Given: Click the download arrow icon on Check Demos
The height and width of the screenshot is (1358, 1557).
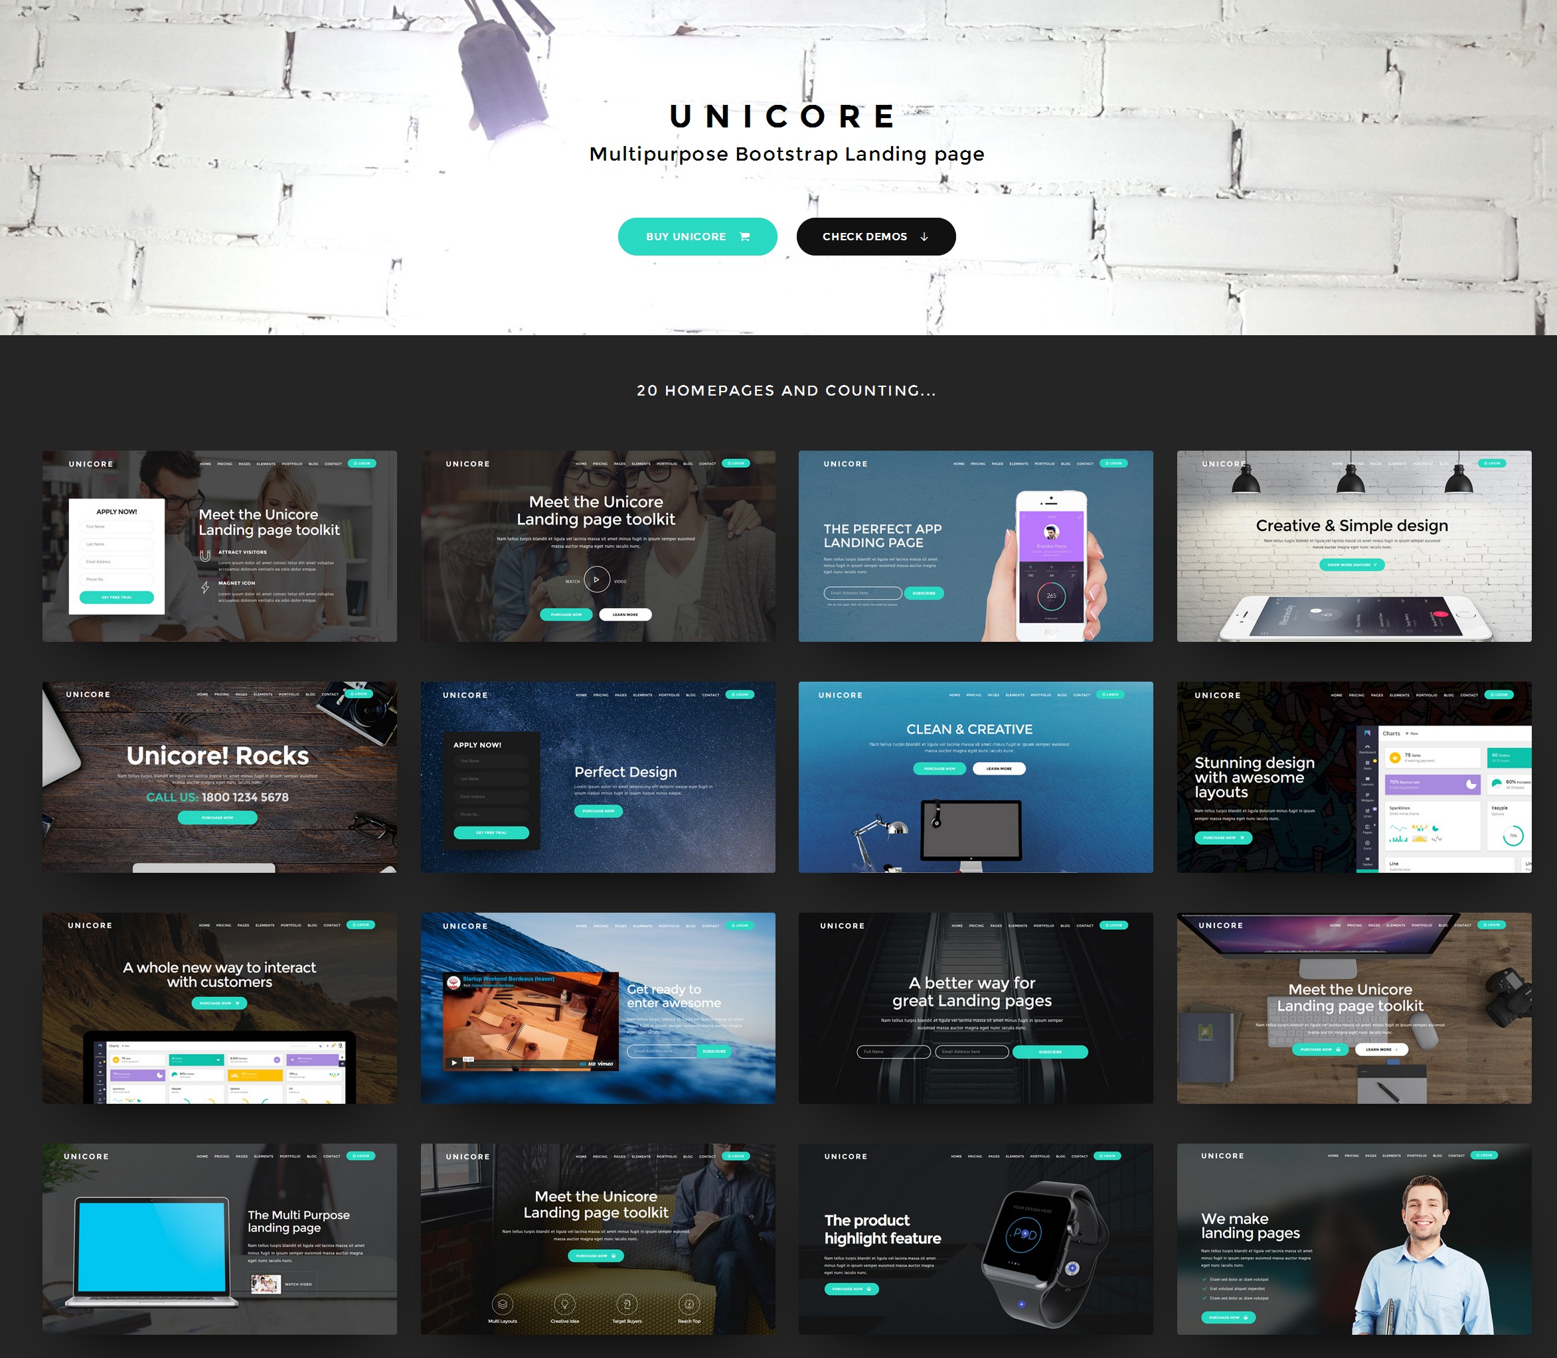Looking at the screenshot, I should (x=926, y=237).
